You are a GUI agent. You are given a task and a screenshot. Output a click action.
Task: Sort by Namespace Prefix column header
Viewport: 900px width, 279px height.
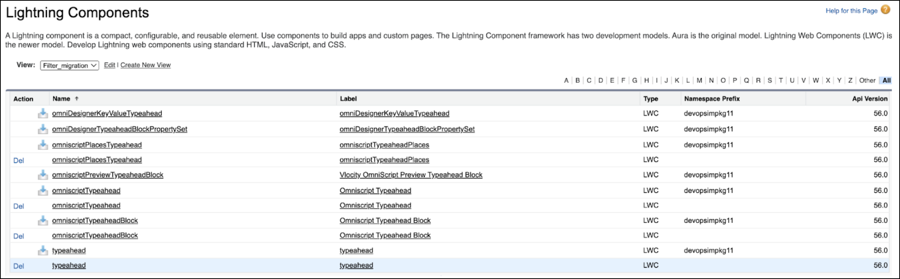point(712,99)
